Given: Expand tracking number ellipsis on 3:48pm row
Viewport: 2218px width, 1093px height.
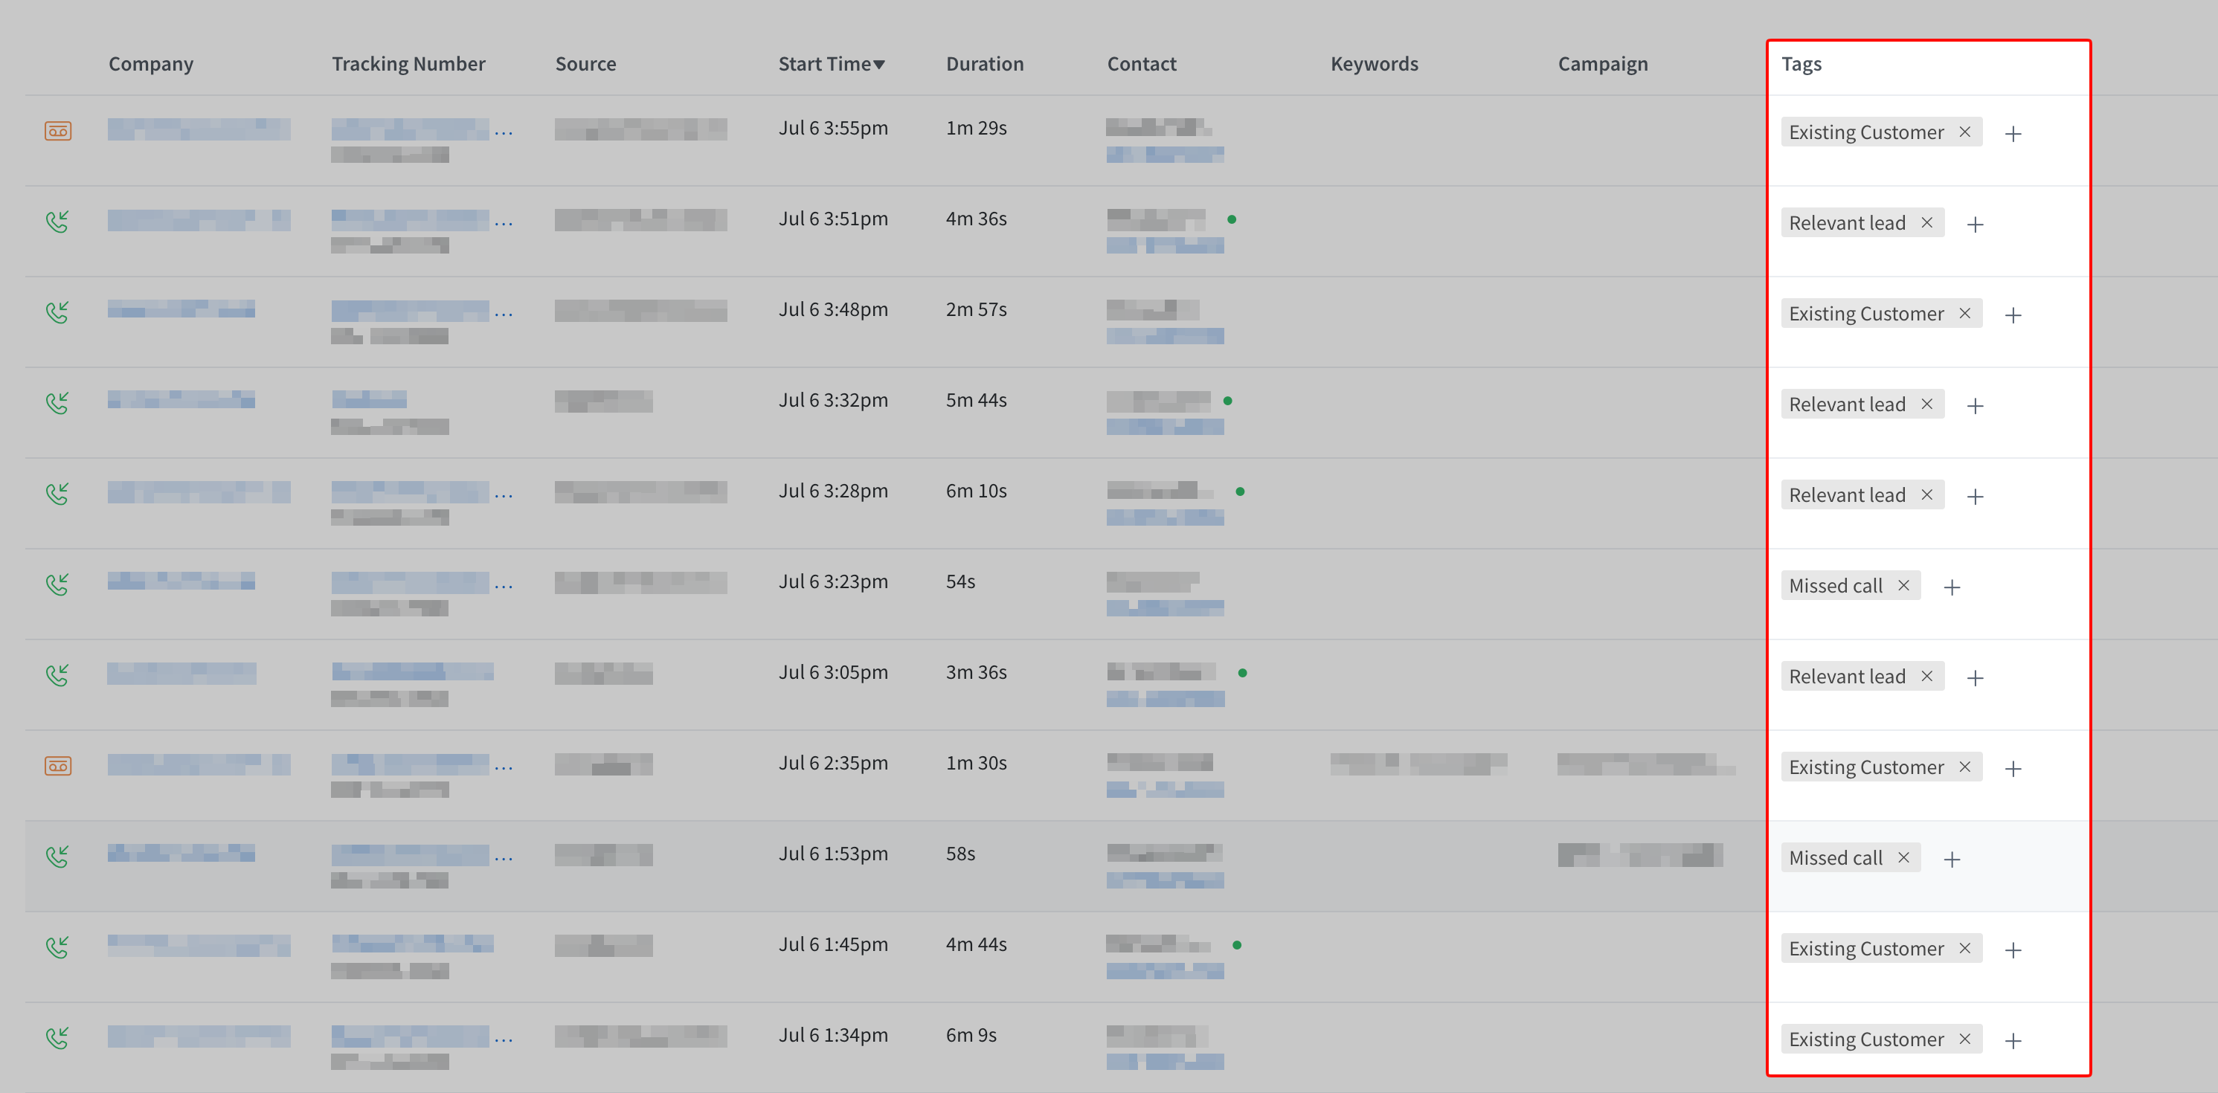Looking at the screenshot, I should [x=504, y=315].
